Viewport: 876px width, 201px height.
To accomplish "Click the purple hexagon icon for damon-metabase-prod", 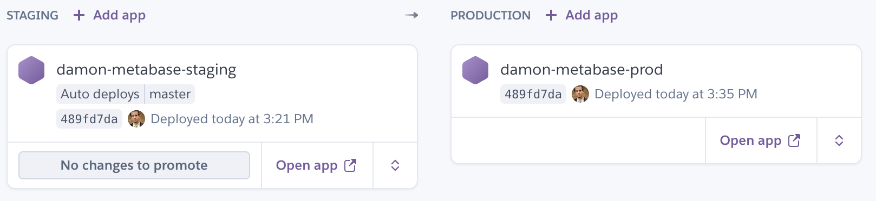I will pos(475,70).
